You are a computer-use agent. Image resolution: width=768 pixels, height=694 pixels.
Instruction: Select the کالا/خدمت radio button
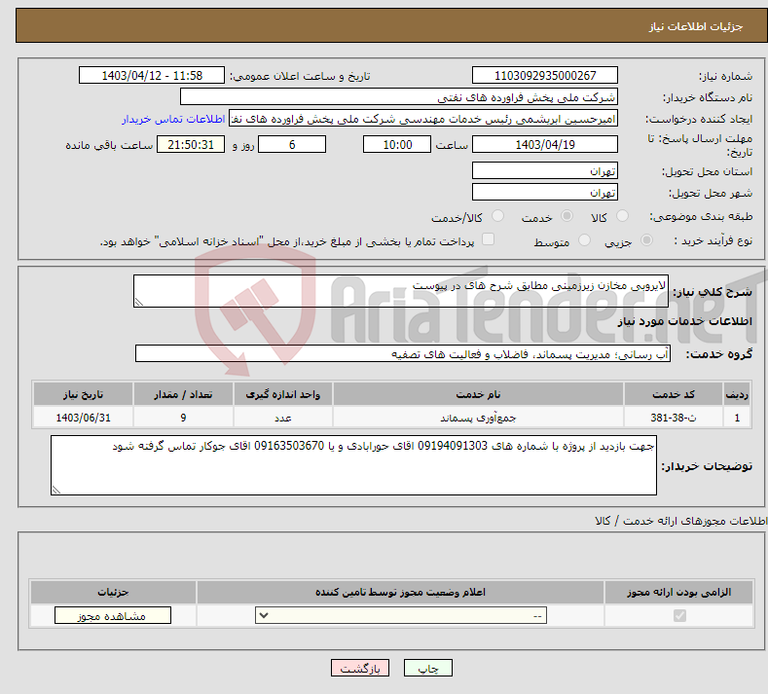click(x=497, y=216)
